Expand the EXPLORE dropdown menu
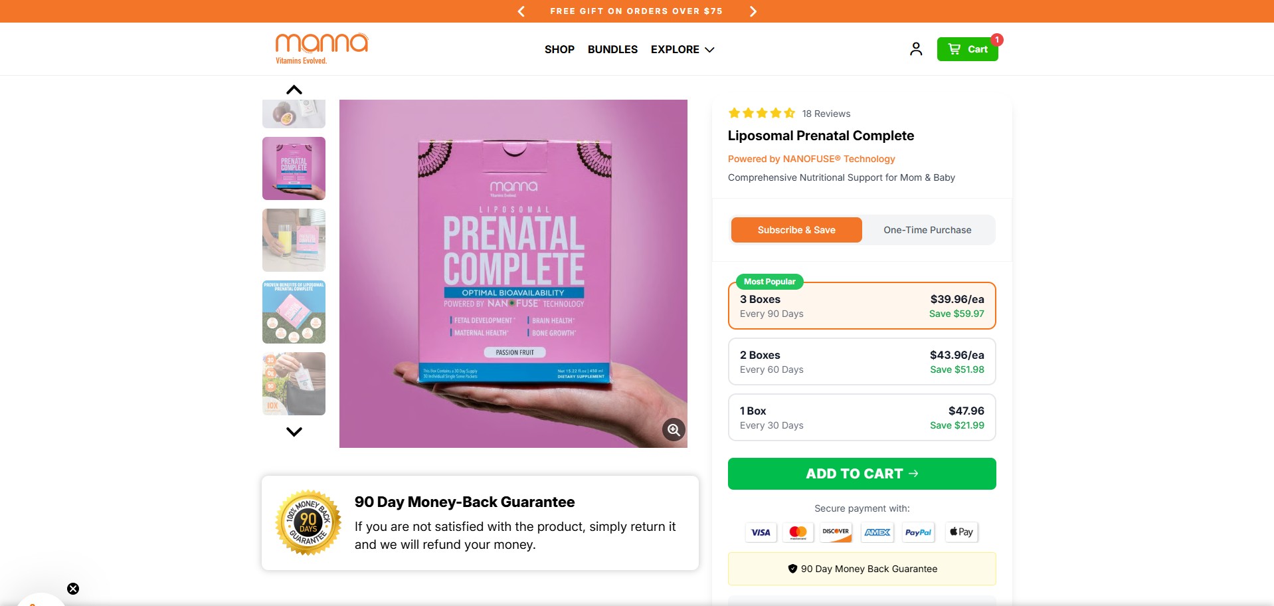The image size is (1274, 606). click(682, 50)
